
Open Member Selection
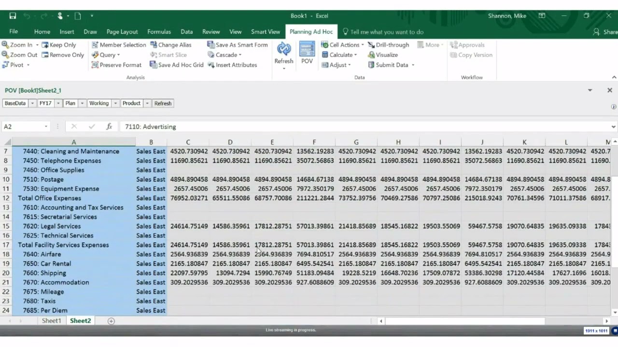pos(119,45)
